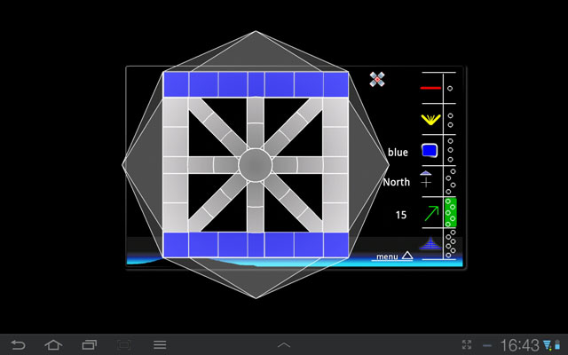
Task: Tap the battery status icon
Action: pyautogui.click(x=557, y=345)
